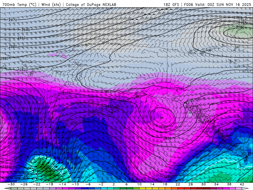The image size is (253, 190).
Task: Click the 34 color bar label
Action: 216,184
